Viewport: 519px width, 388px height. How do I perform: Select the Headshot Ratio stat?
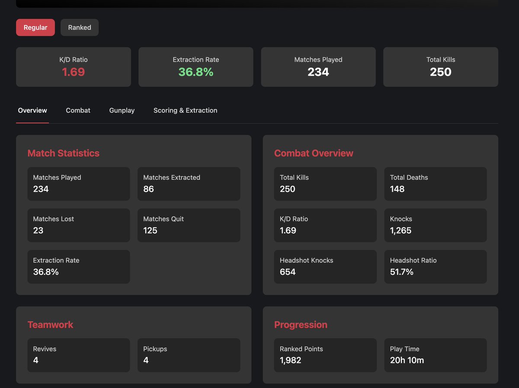tap(436, 266)
